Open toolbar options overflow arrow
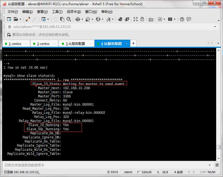 219,21
